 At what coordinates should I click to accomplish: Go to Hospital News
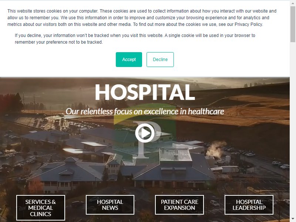click(110, 205)
